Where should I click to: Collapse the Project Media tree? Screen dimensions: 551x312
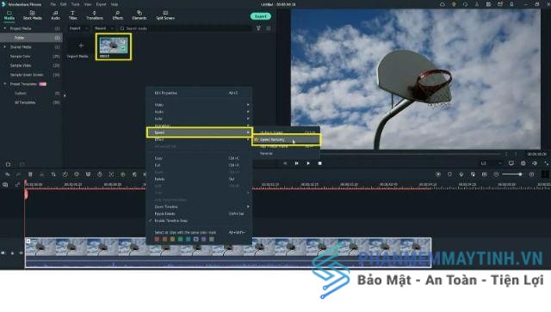5,28
